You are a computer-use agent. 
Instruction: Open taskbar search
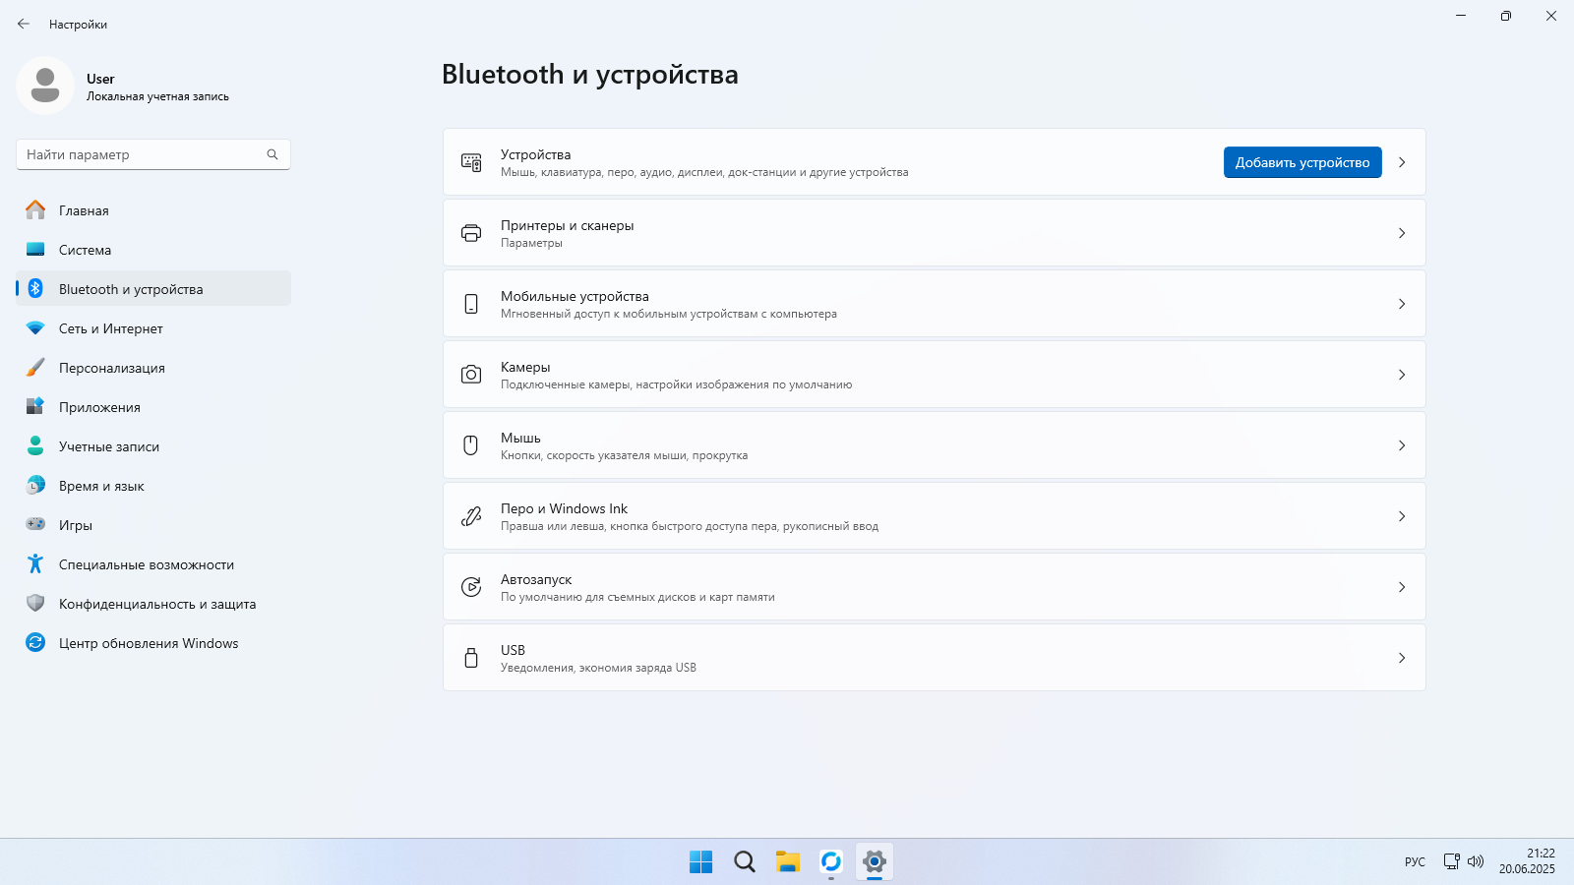pos(745,862)
